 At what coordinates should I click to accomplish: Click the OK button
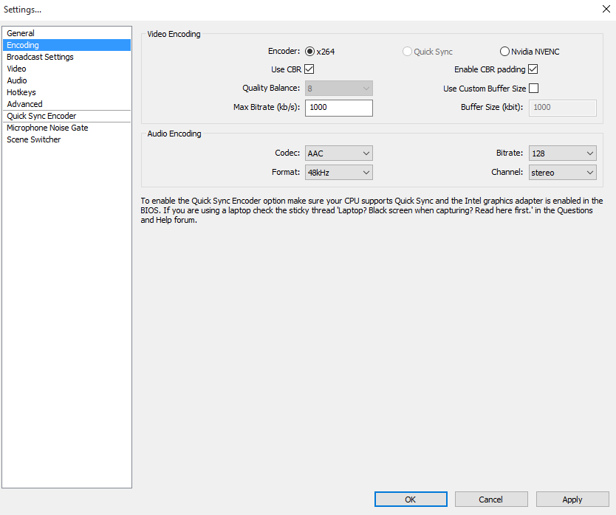(x=411, y=500)
